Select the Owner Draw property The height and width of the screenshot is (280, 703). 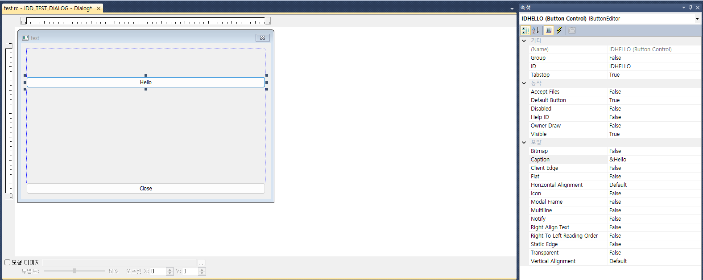(615, 126)
